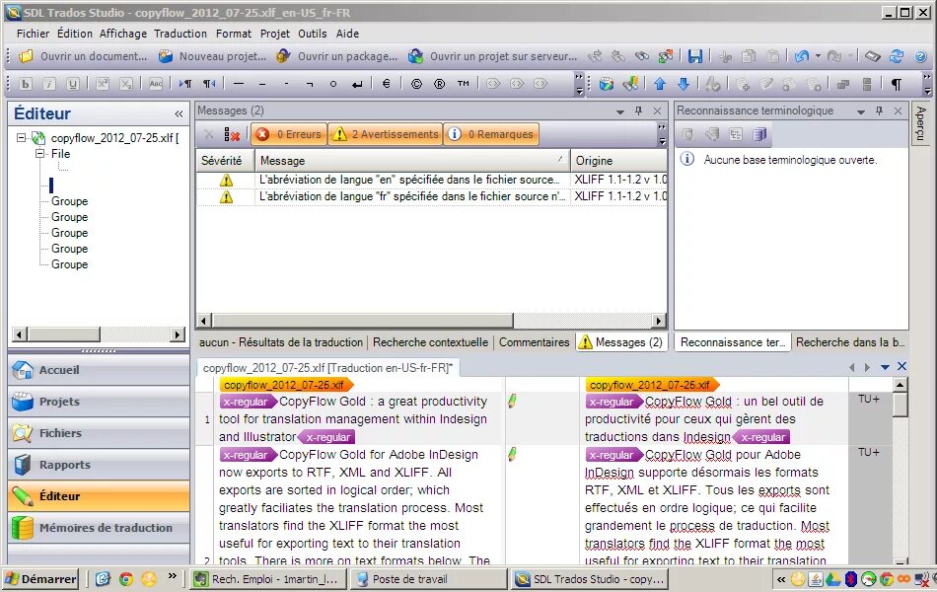The width and height of the screenshot is (937, 592).
Task: Collapse the Éditeur navigation pane chevron
Action: (179, 113)
